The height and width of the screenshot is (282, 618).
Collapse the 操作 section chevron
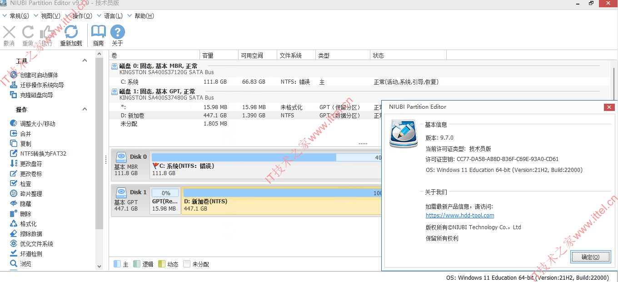(85, 109)
